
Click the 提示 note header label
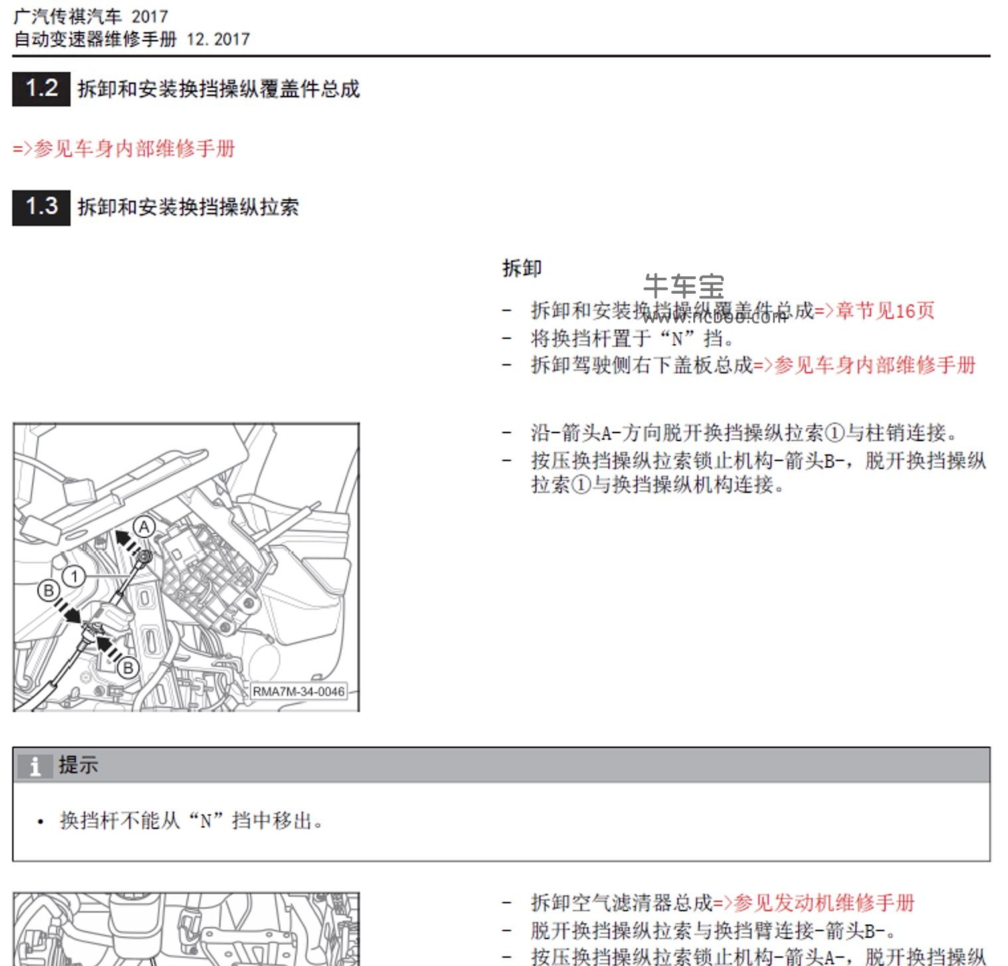click(x=78, y=765)
